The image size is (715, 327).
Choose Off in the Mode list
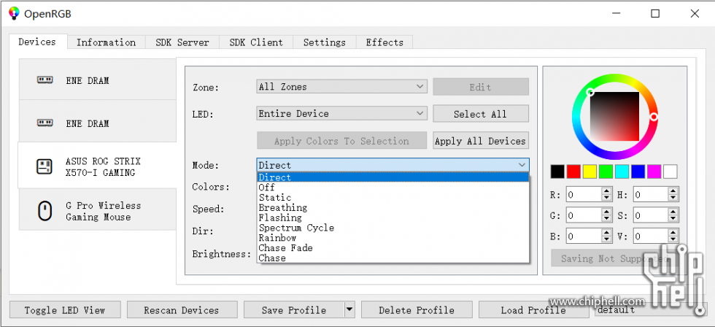393,188
